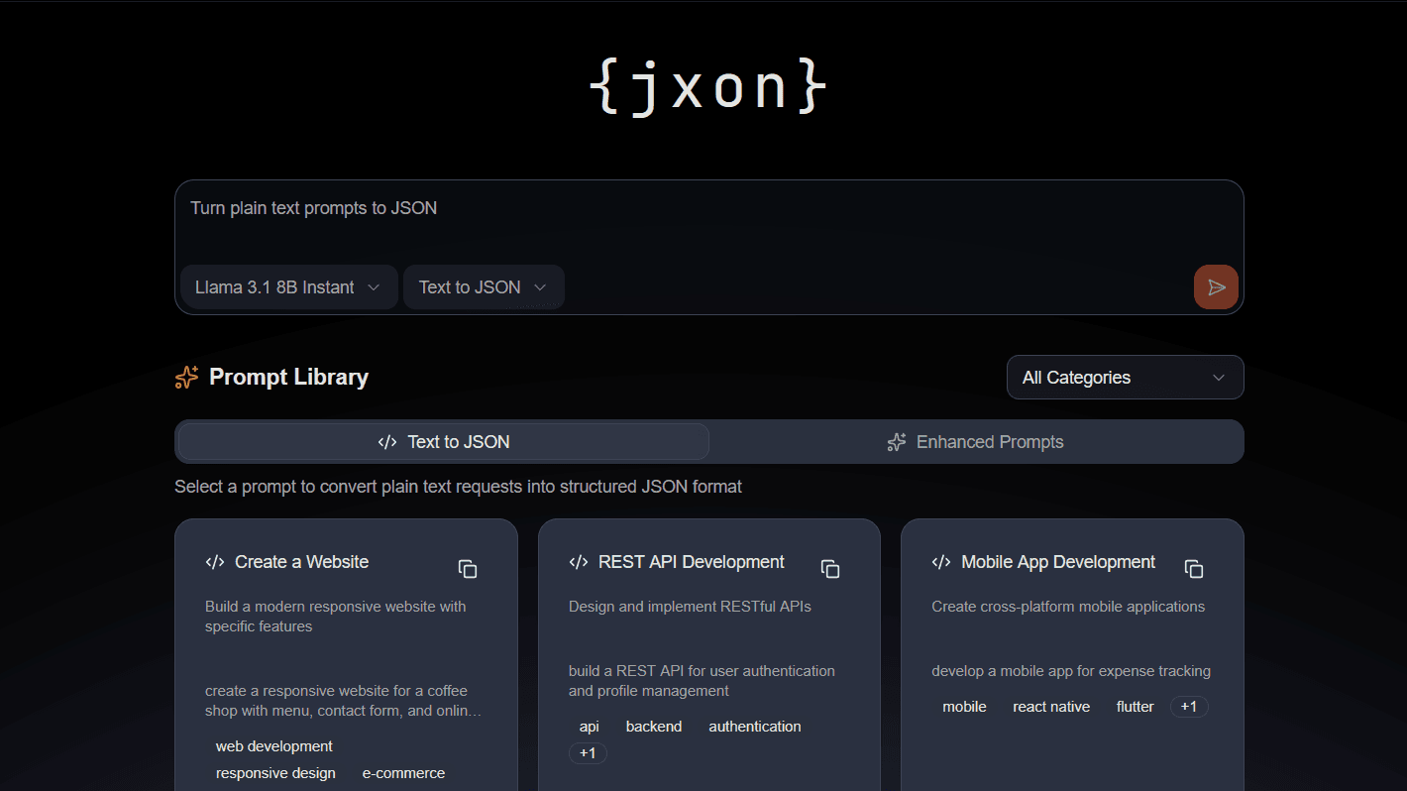Copy the Create a Website prompt
Viewport: 1407px width, 791px height.
click(x=468, y=569)
